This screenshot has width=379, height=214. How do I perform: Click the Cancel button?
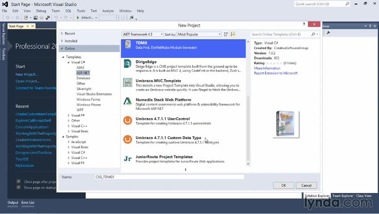(306, 185)
